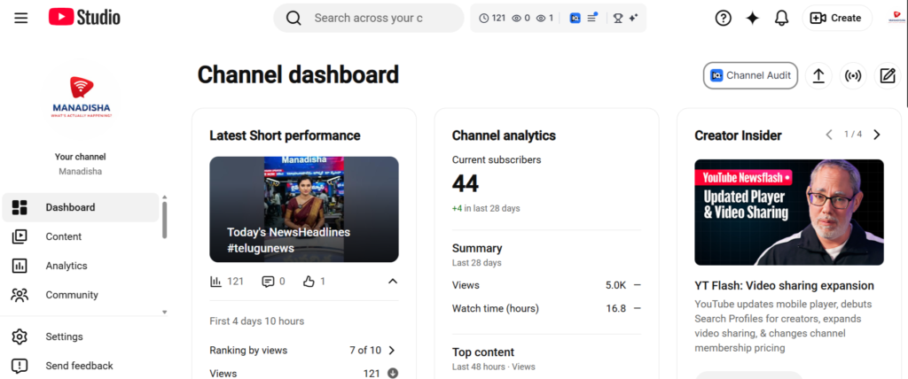
Task: Click the create post pencil icon
Action: coord(888,76)
